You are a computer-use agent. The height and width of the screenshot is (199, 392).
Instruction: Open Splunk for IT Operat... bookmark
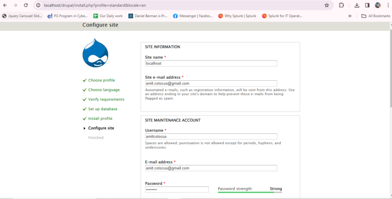click(282, 16)
